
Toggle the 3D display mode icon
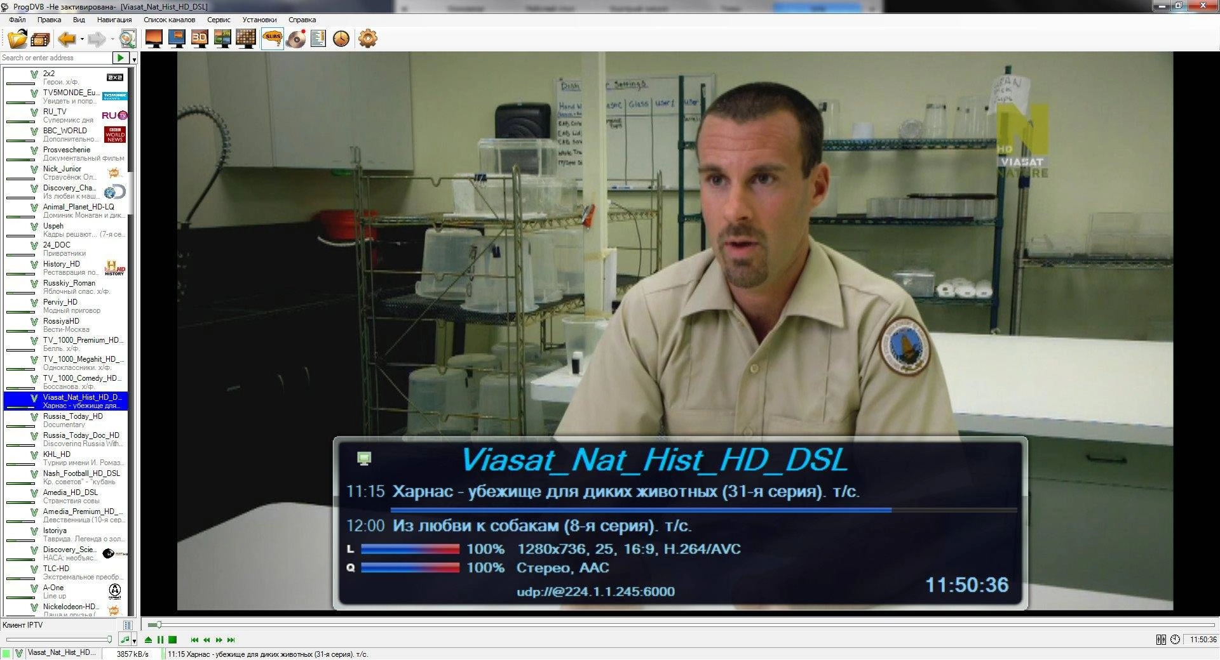200,39
